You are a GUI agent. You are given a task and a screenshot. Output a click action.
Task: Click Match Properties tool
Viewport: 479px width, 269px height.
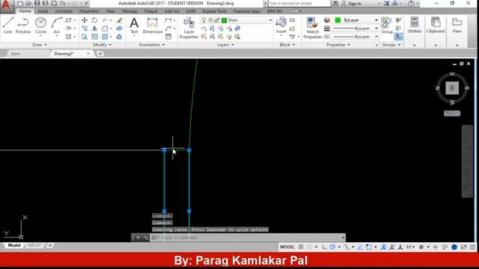point(313,28)
